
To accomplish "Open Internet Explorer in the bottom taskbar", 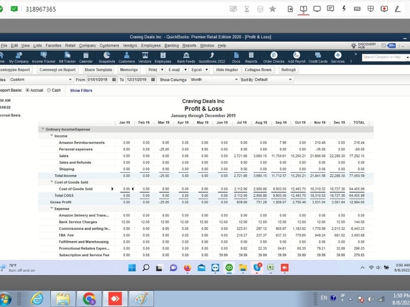I will tap(37, 299).
